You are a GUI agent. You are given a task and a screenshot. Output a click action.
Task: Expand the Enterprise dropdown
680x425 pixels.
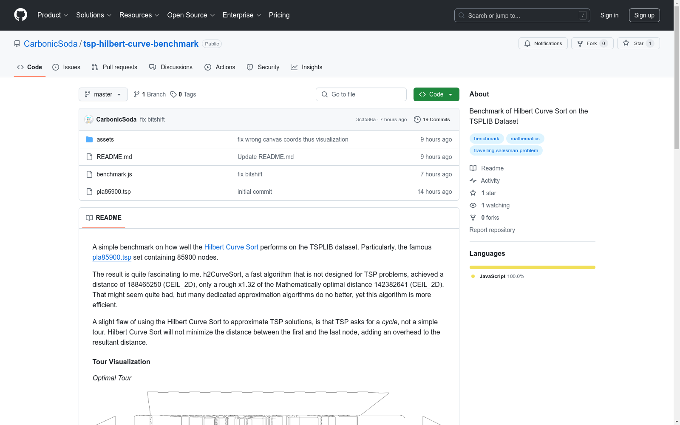(241, 15)
